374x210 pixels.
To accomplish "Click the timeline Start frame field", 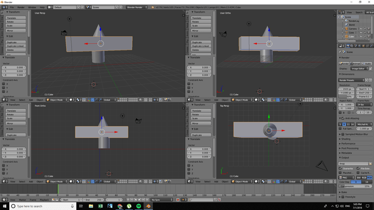I will (72, 200).
